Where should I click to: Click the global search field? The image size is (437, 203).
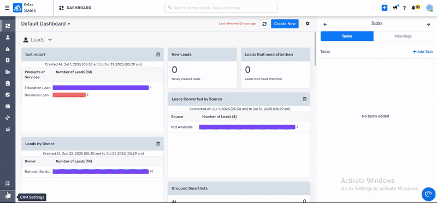click(221, 8)
